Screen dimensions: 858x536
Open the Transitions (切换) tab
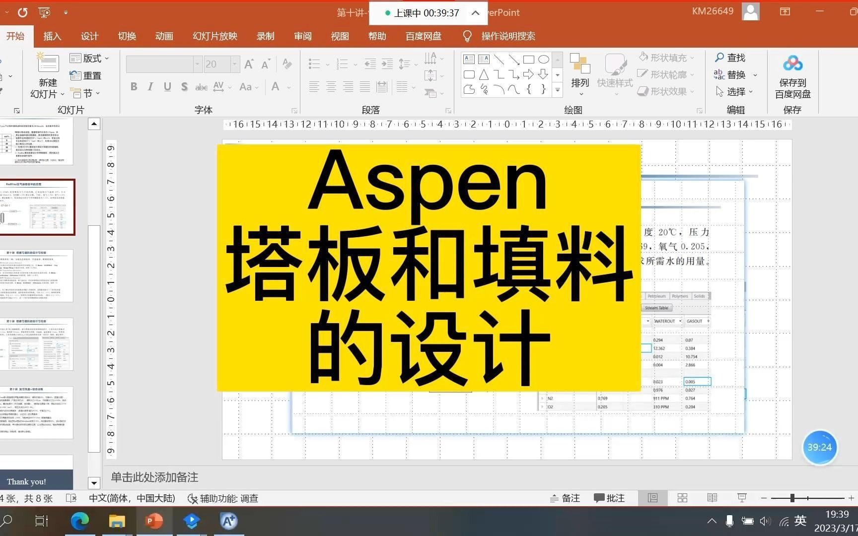pos(127,36)
